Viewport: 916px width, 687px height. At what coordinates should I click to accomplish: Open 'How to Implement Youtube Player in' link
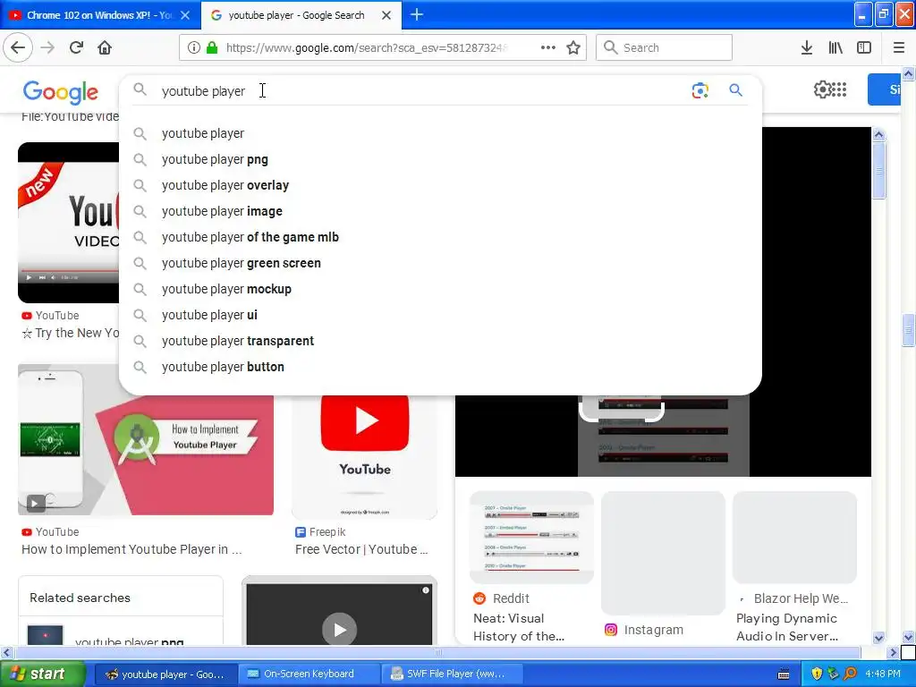tap(131, 549)
